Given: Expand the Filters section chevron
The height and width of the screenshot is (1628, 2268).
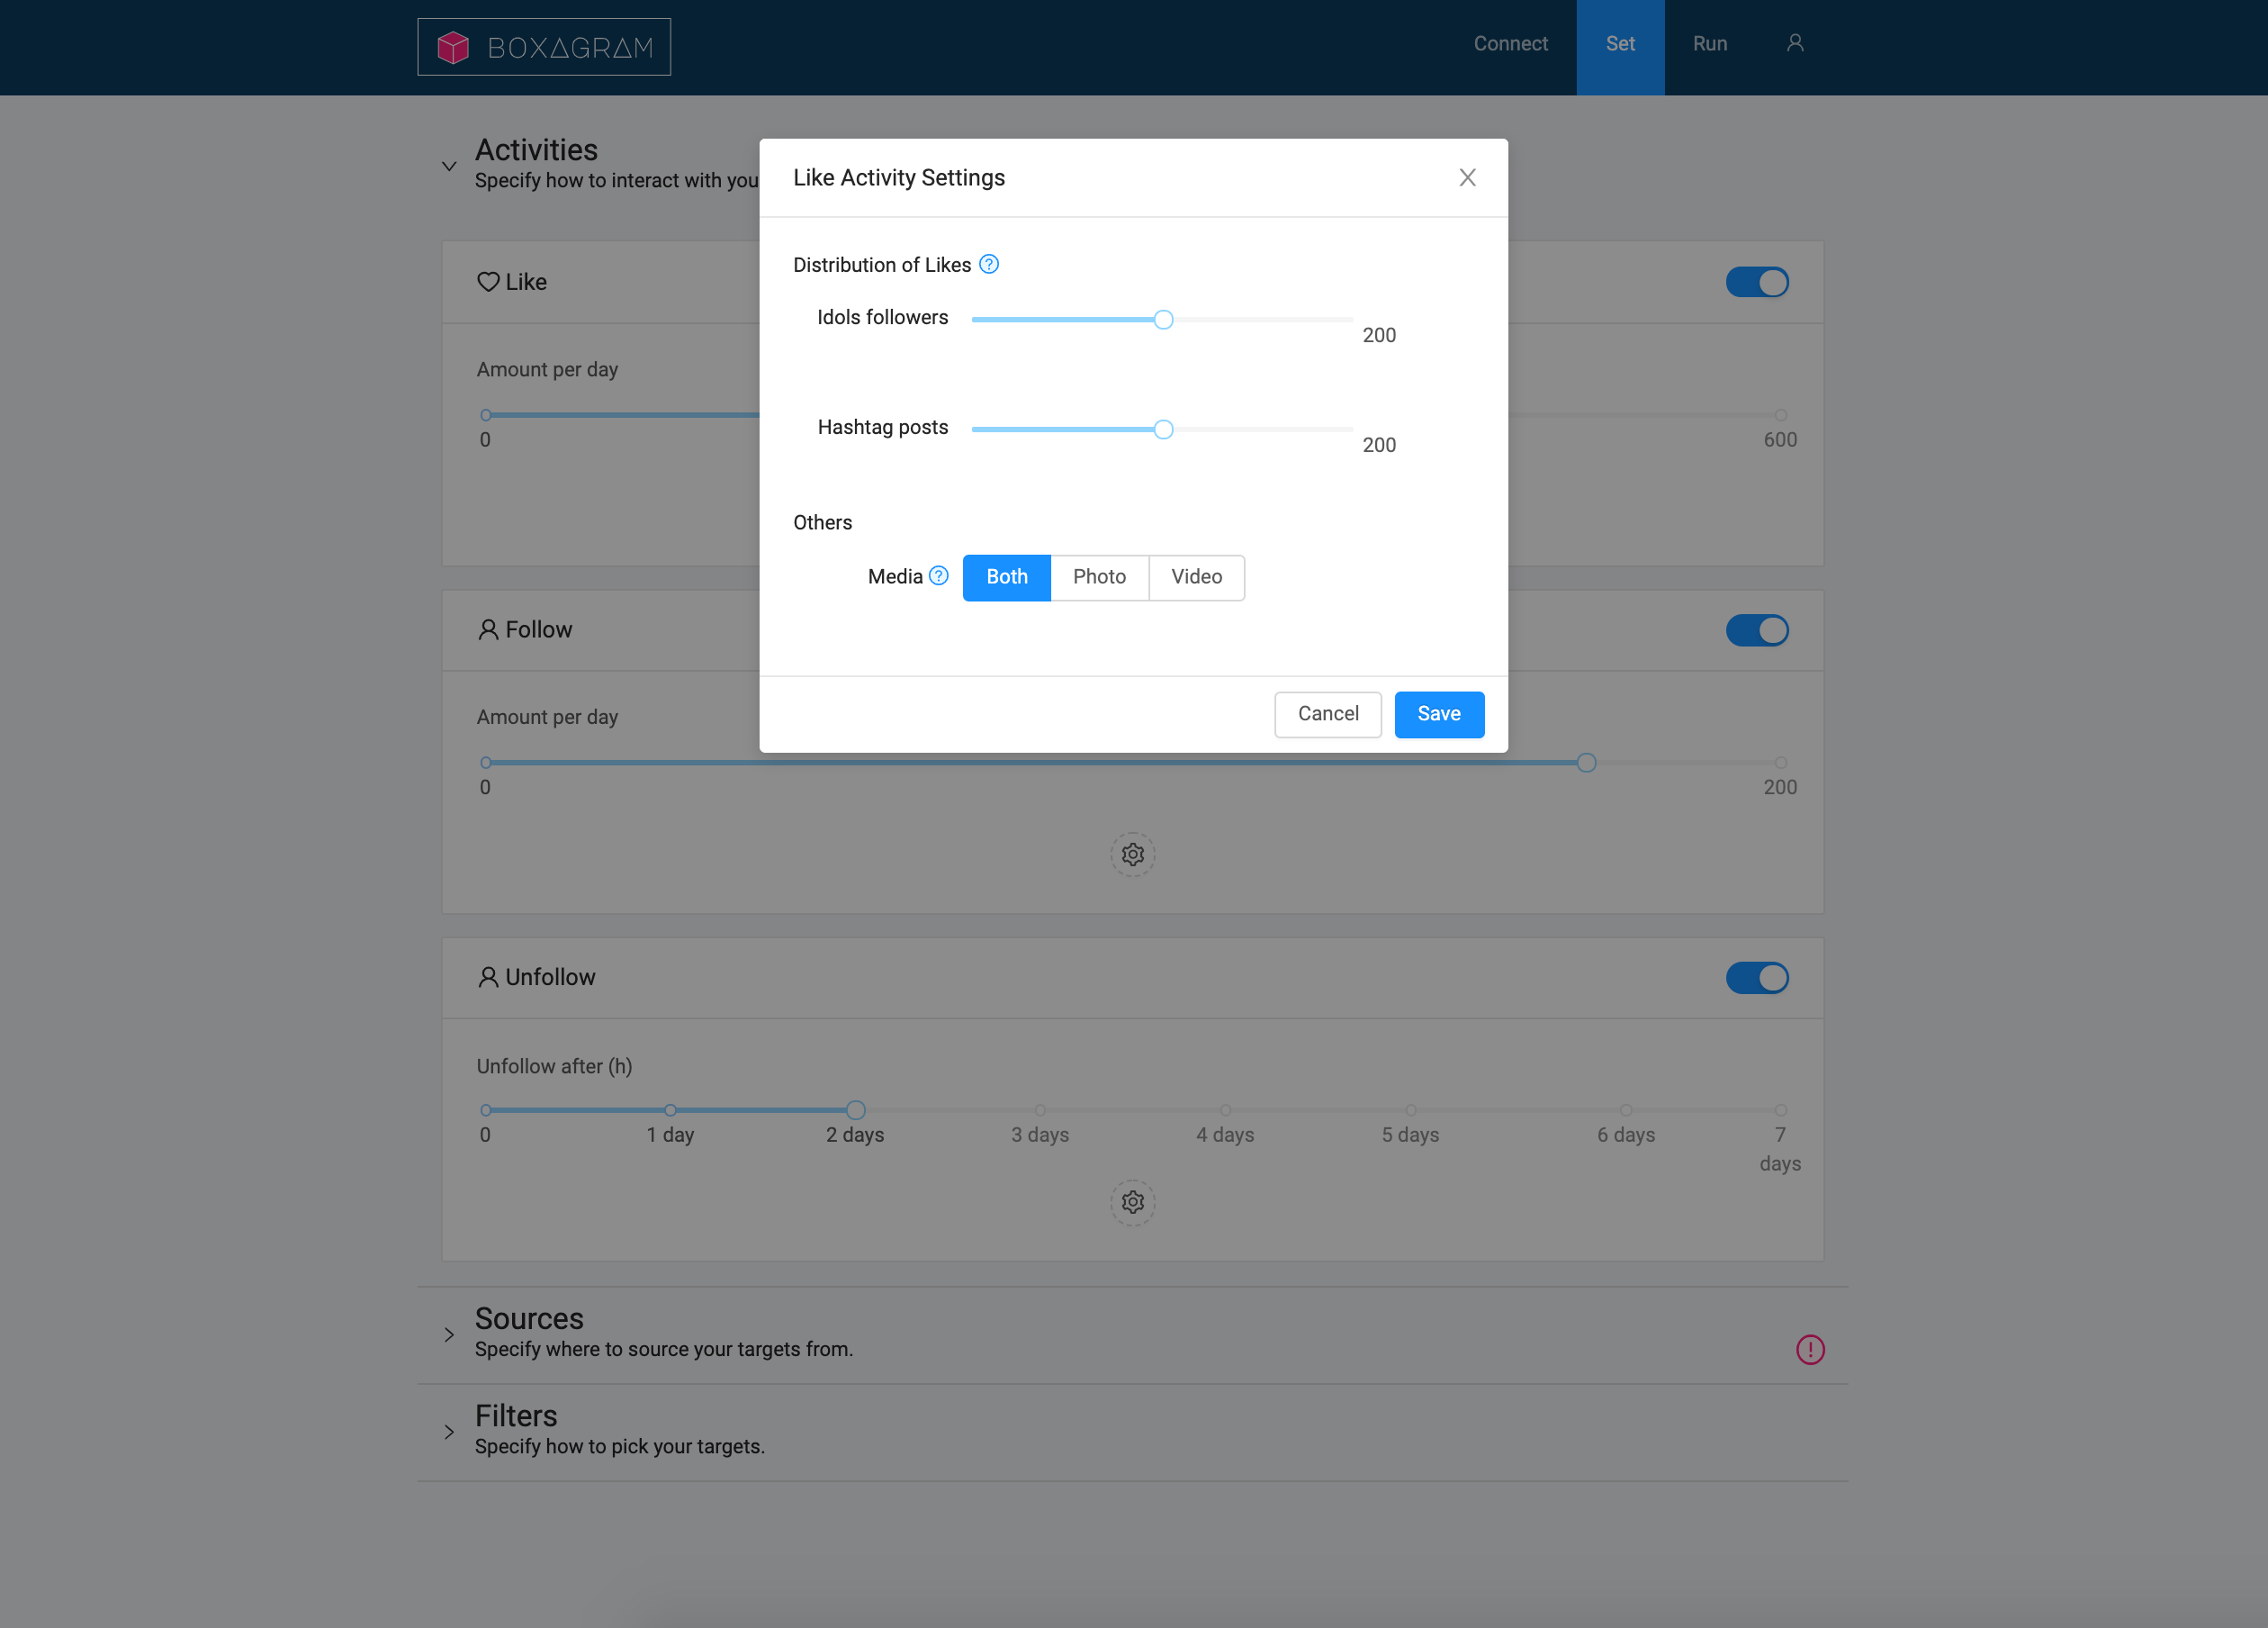Looking at the screenshot, I should point(449,1432).
